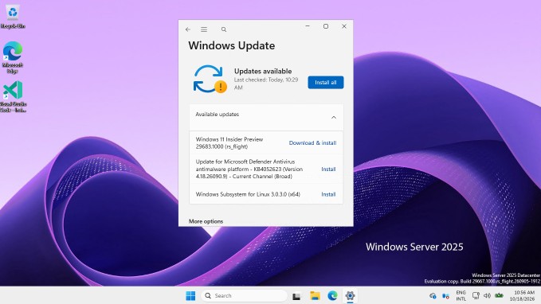The image size is (541, 304).
Task: Open the Recycle Bin desktop icon
Action: (x=13, y=17)
